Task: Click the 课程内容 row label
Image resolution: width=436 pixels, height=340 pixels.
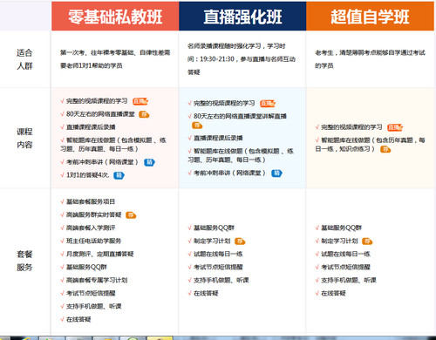Action: click(x=24, y=138)
